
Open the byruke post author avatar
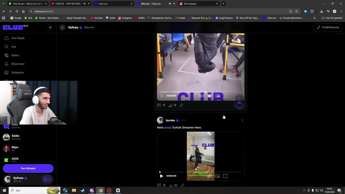160,120
